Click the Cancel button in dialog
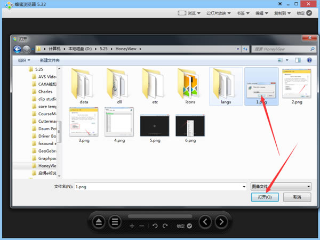 pos(297,197)
